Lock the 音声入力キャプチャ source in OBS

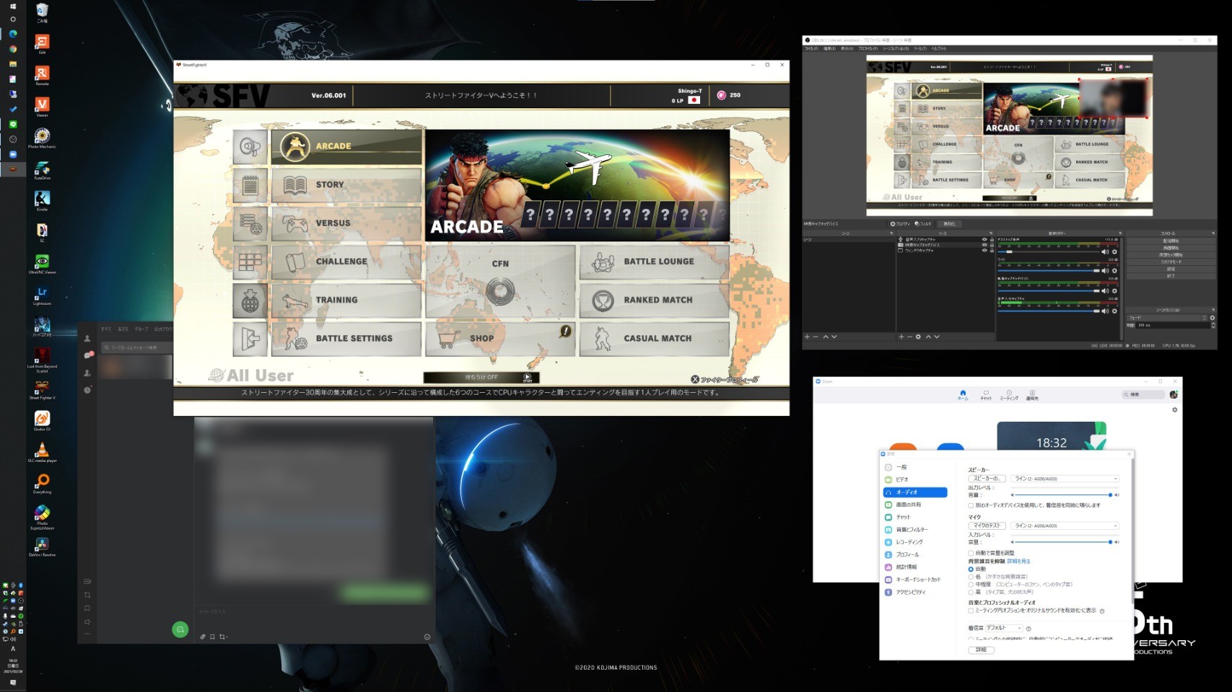[992, 239]
